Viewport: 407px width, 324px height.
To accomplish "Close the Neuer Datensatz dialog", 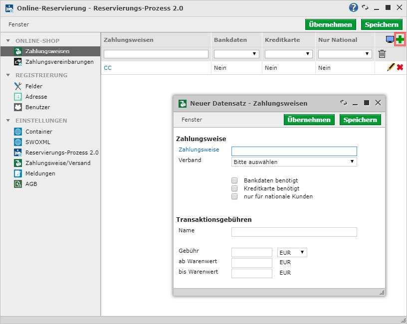I will click(x=378, y=103).
